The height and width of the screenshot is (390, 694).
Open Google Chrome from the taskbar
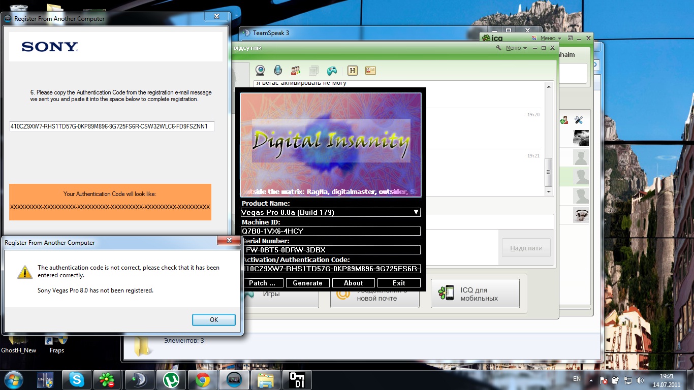(x=202, y=380)
